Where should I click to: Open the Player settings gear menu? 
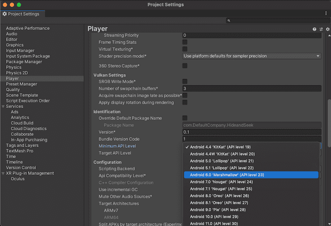coord(327,29)
